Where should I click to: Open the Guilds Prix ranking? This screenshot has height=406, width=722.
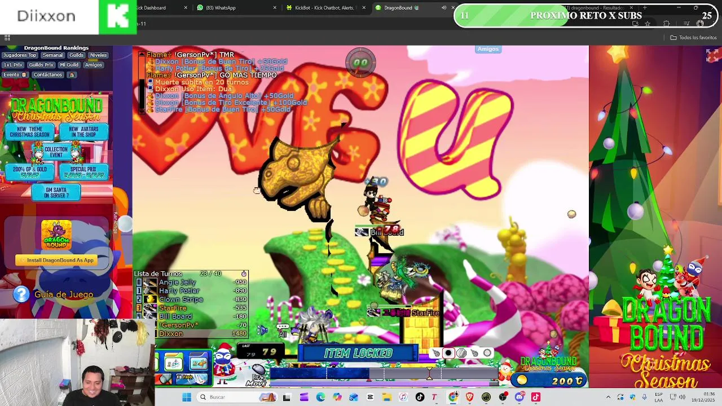click(41, 65)
